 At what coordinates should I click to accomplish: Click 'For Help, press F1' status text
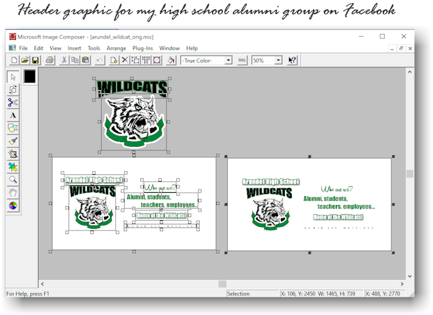pos(28,294)
